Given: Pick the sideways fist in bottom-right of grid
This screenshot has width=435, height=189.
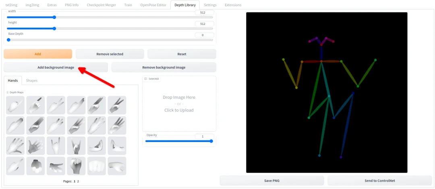Looking at the screenshot, I should point(117,165).
